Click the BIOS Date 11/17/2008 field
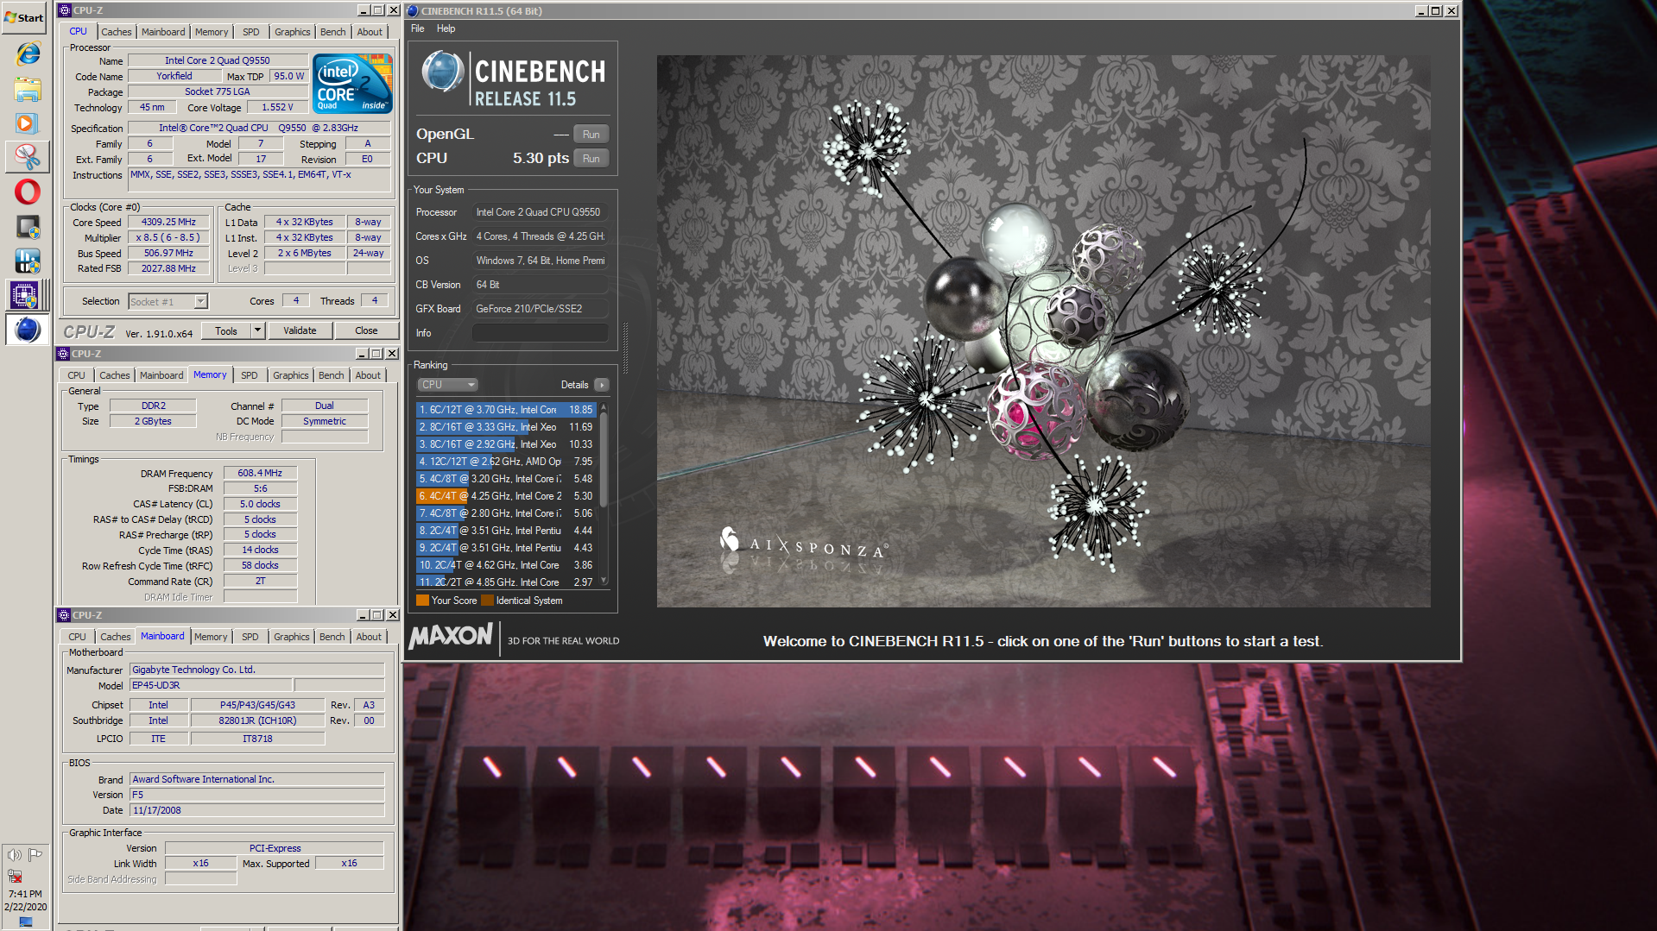The height and width of the screenshot is (931, 1657). 256,810
